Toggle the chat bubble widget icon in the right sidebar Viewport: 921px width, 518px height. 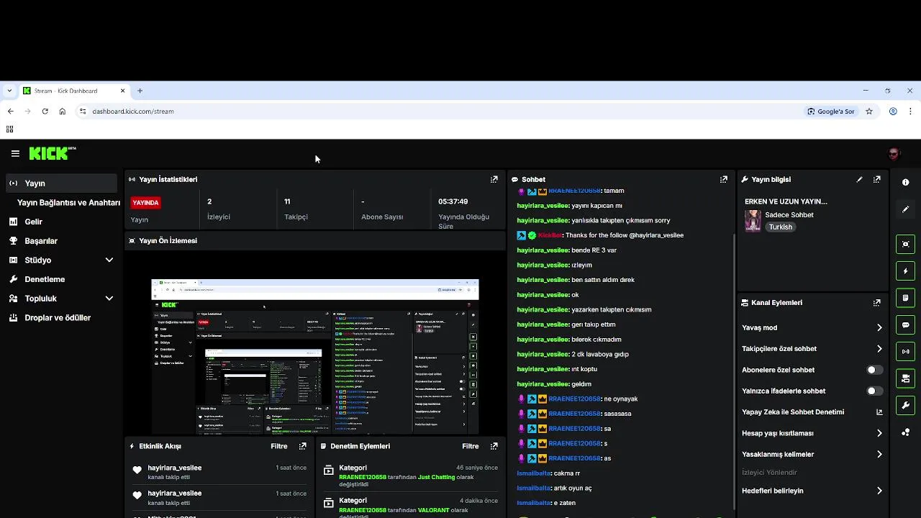906,324
